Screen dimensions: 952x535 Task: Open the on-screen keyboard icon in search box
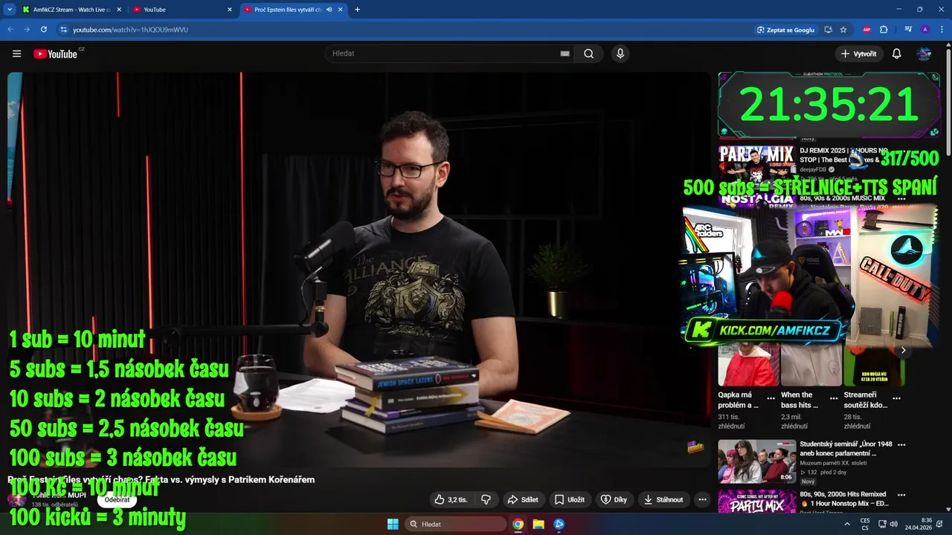pyautogui.click(x=565, y=53)
